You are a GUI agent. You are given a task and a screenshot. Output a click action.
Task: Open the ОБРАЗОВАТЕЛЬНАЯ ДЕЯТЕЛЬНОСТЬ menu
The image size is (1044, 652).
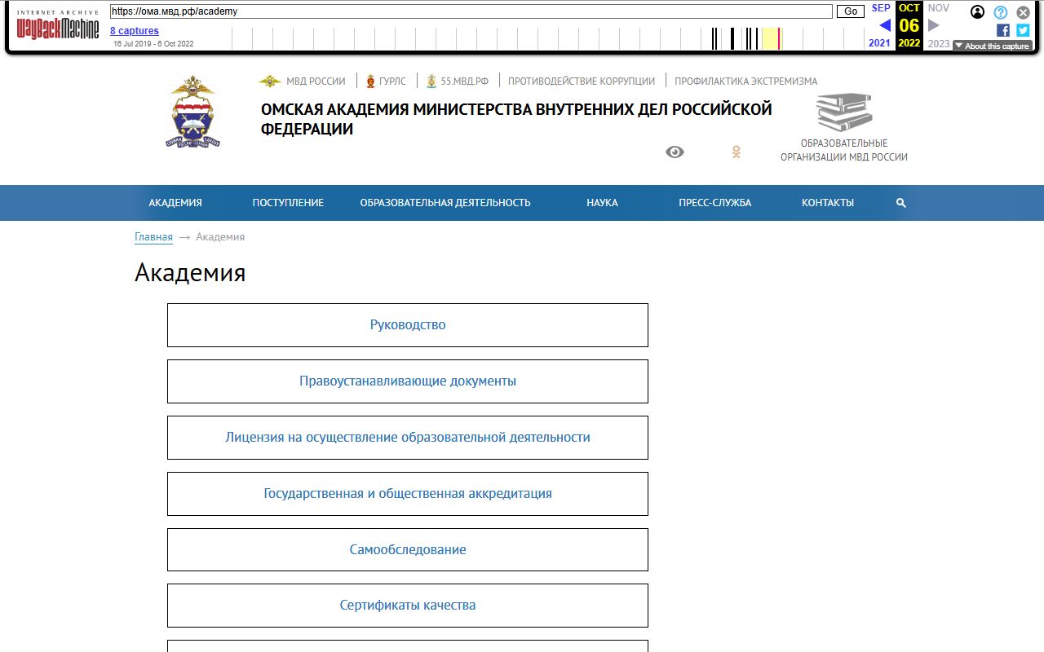(x=445, y=203)
